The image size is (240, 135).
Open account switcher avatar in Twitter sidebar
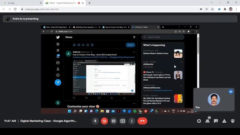pyautogui.click(x=58, y=103)
